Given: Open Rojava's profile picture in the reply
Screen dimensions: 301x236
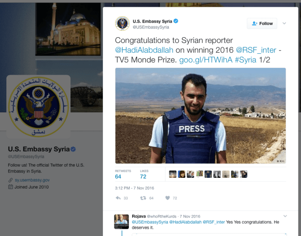Looking at the screenshot, I should click(x=121, y=222).
